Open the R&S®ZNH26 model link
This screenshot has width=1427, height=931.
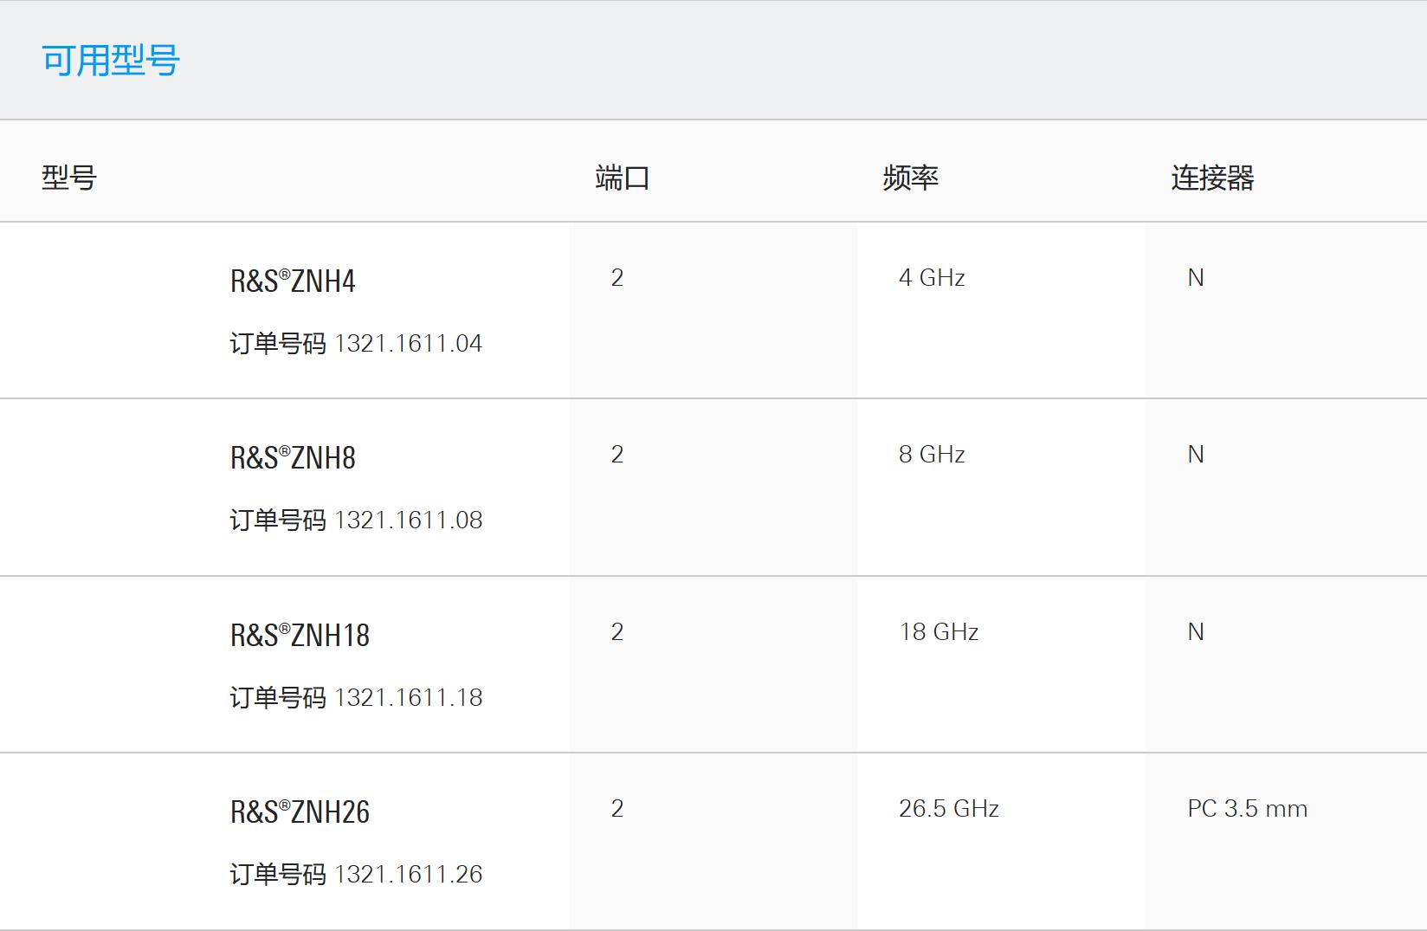pyautogui.click(x=300, y=812)
